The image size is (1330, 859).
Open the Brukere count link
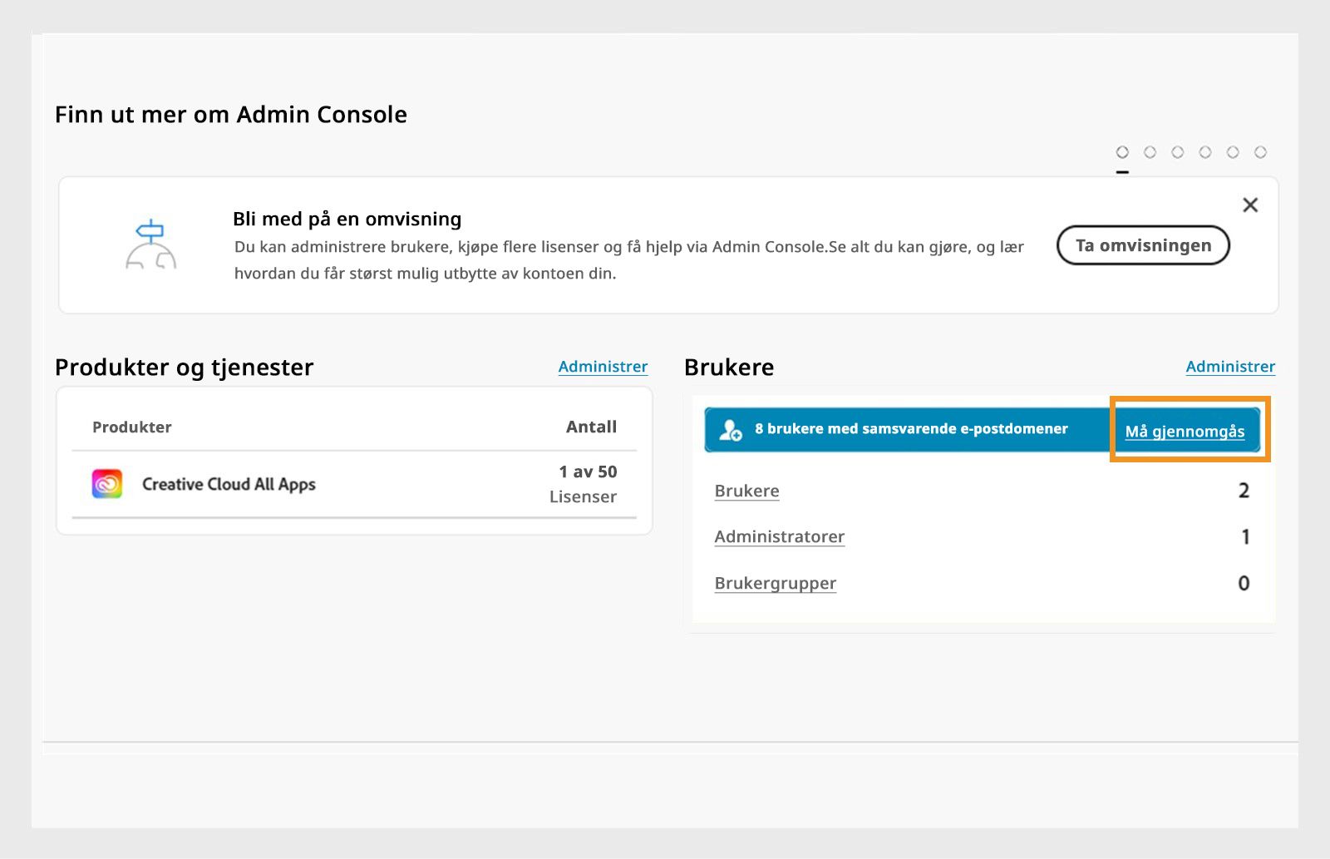tap(746, 491)
